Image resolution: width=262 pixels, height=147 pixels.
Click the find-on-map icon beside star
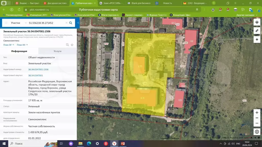point(67,45)
